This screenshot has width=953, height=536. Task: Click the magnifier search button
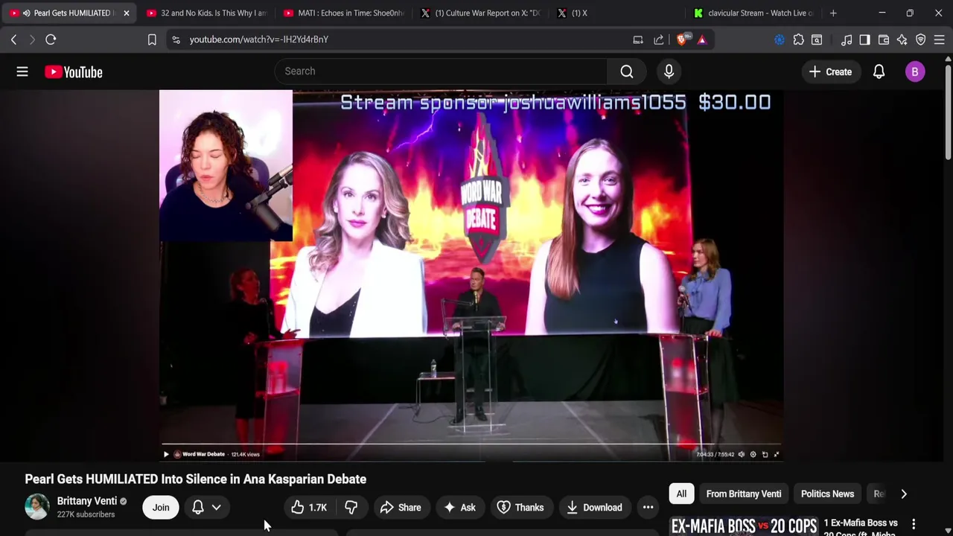(x=627, y=71)
